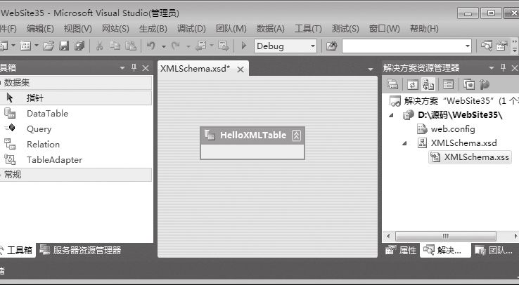Pin the Solution Explorer panel
519x285 pixels.
tap(503, 67)
